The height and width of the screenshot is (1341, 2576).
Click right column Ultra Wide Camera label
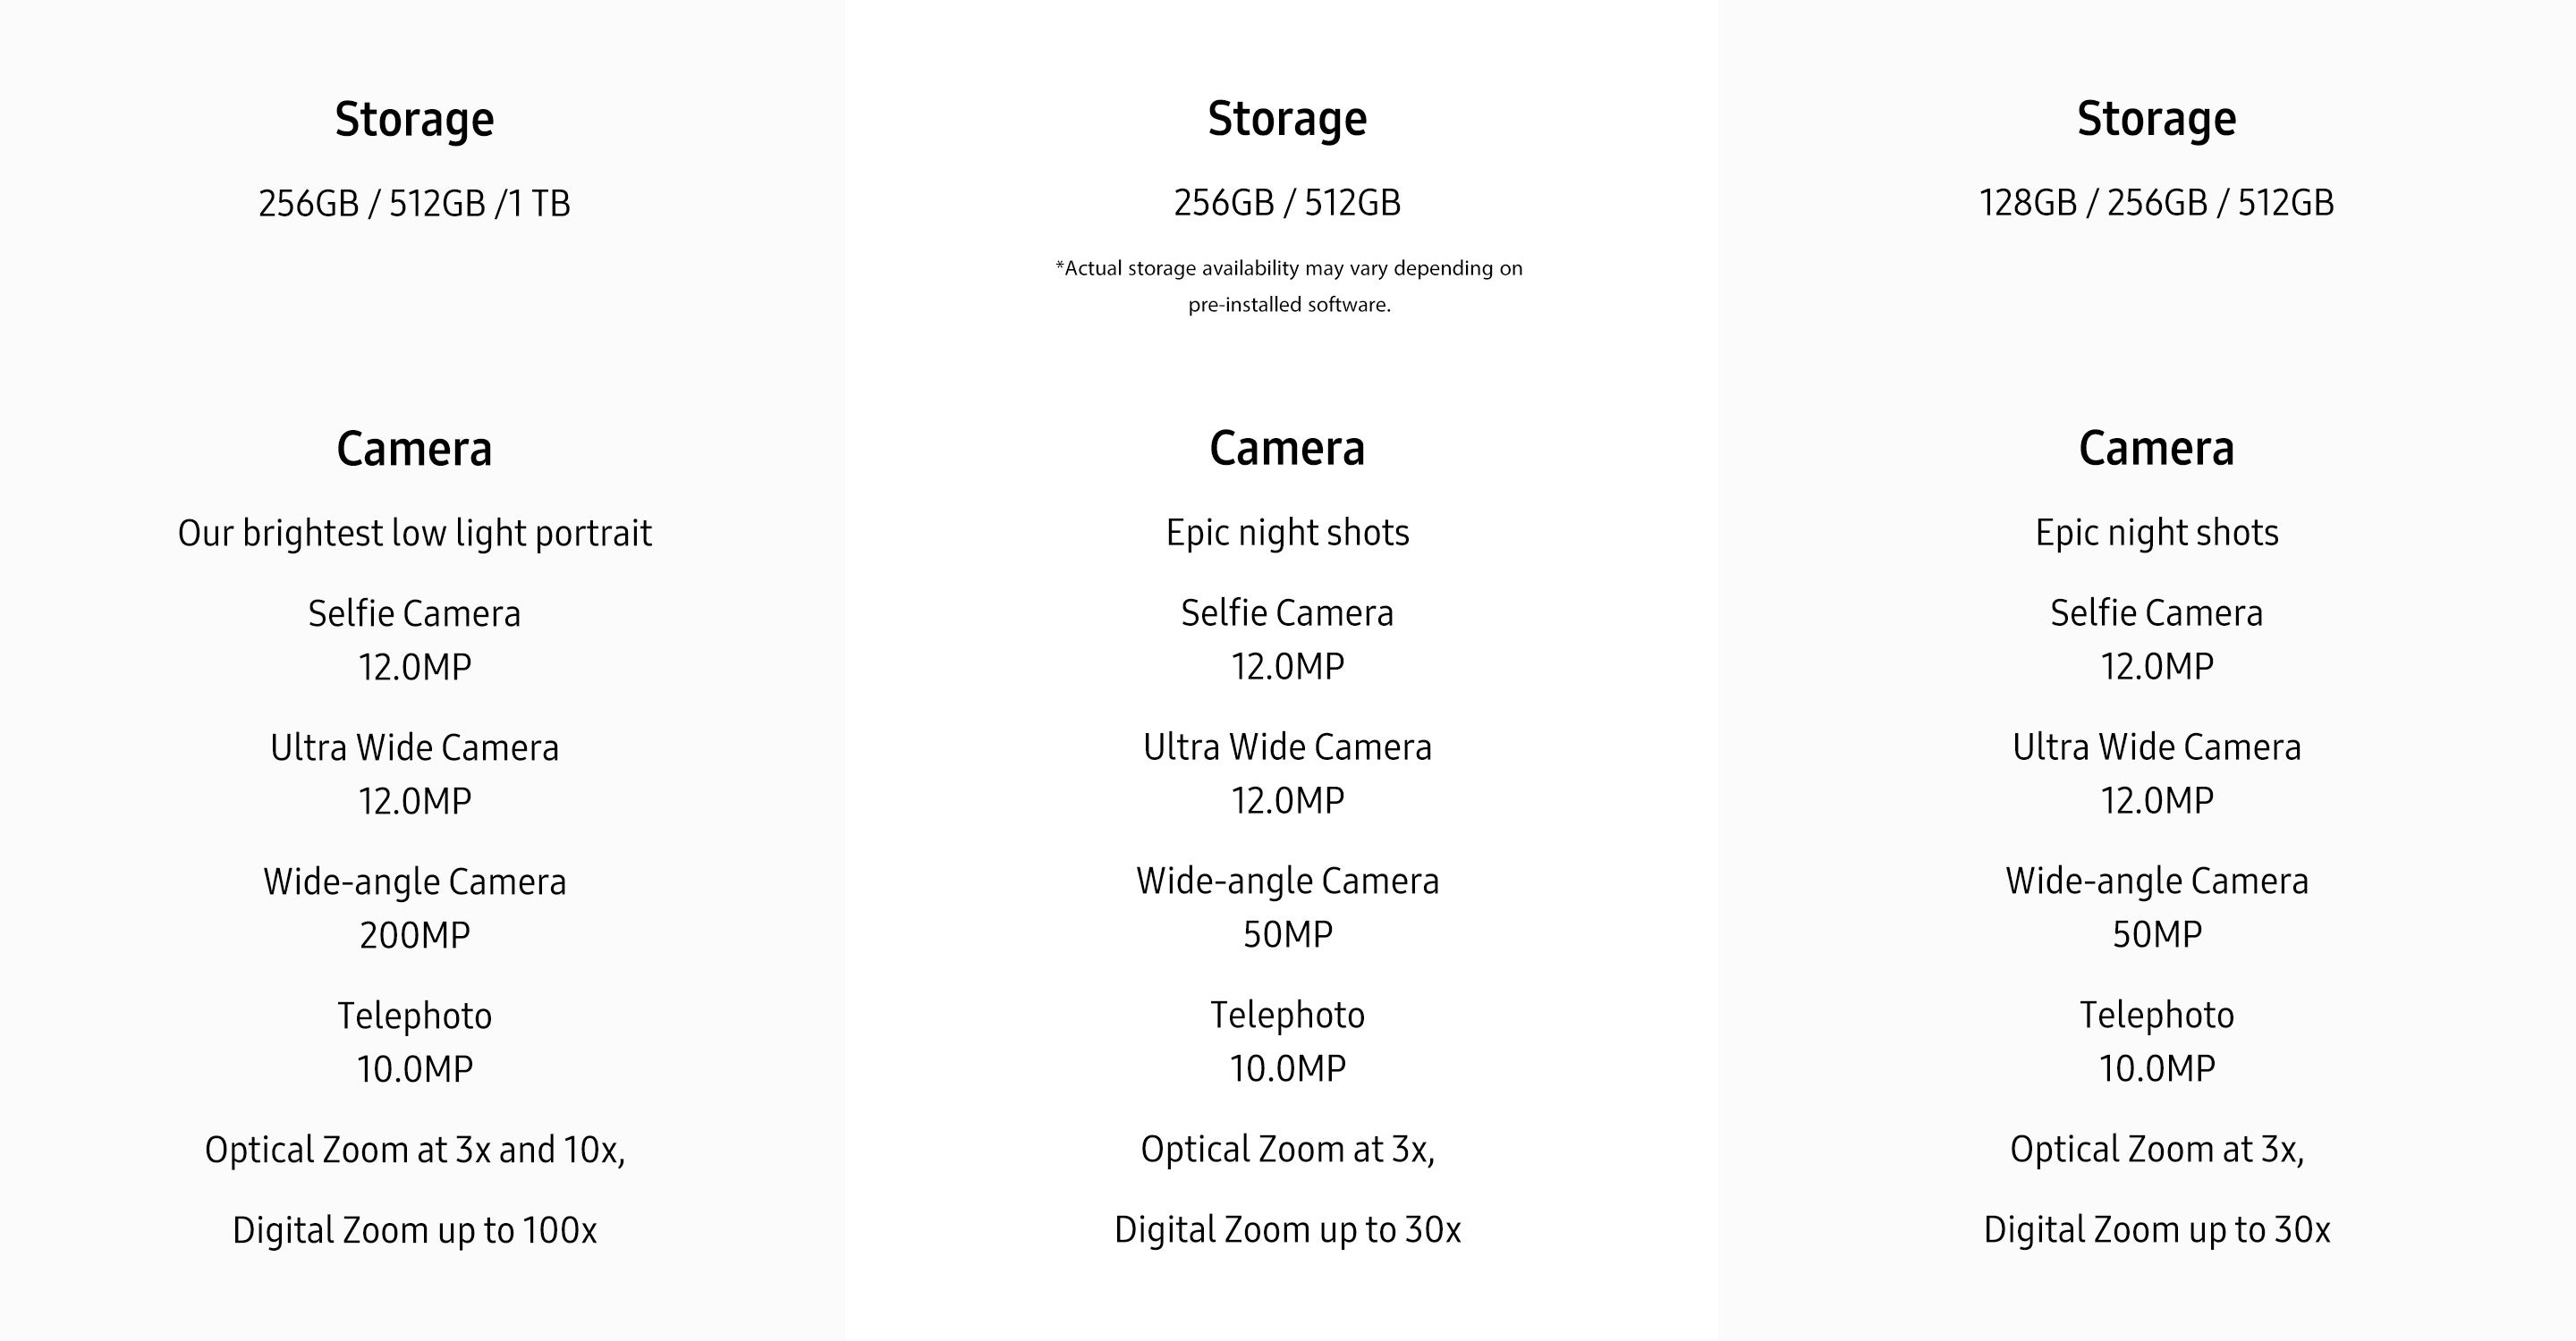pos(2156,747)
